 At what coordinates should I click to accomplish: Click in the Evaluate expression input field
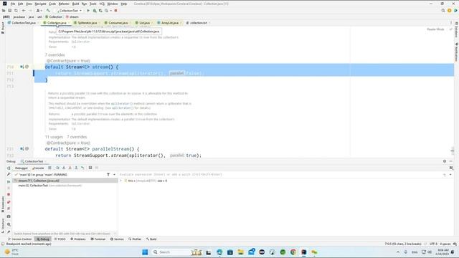[280, 175]
